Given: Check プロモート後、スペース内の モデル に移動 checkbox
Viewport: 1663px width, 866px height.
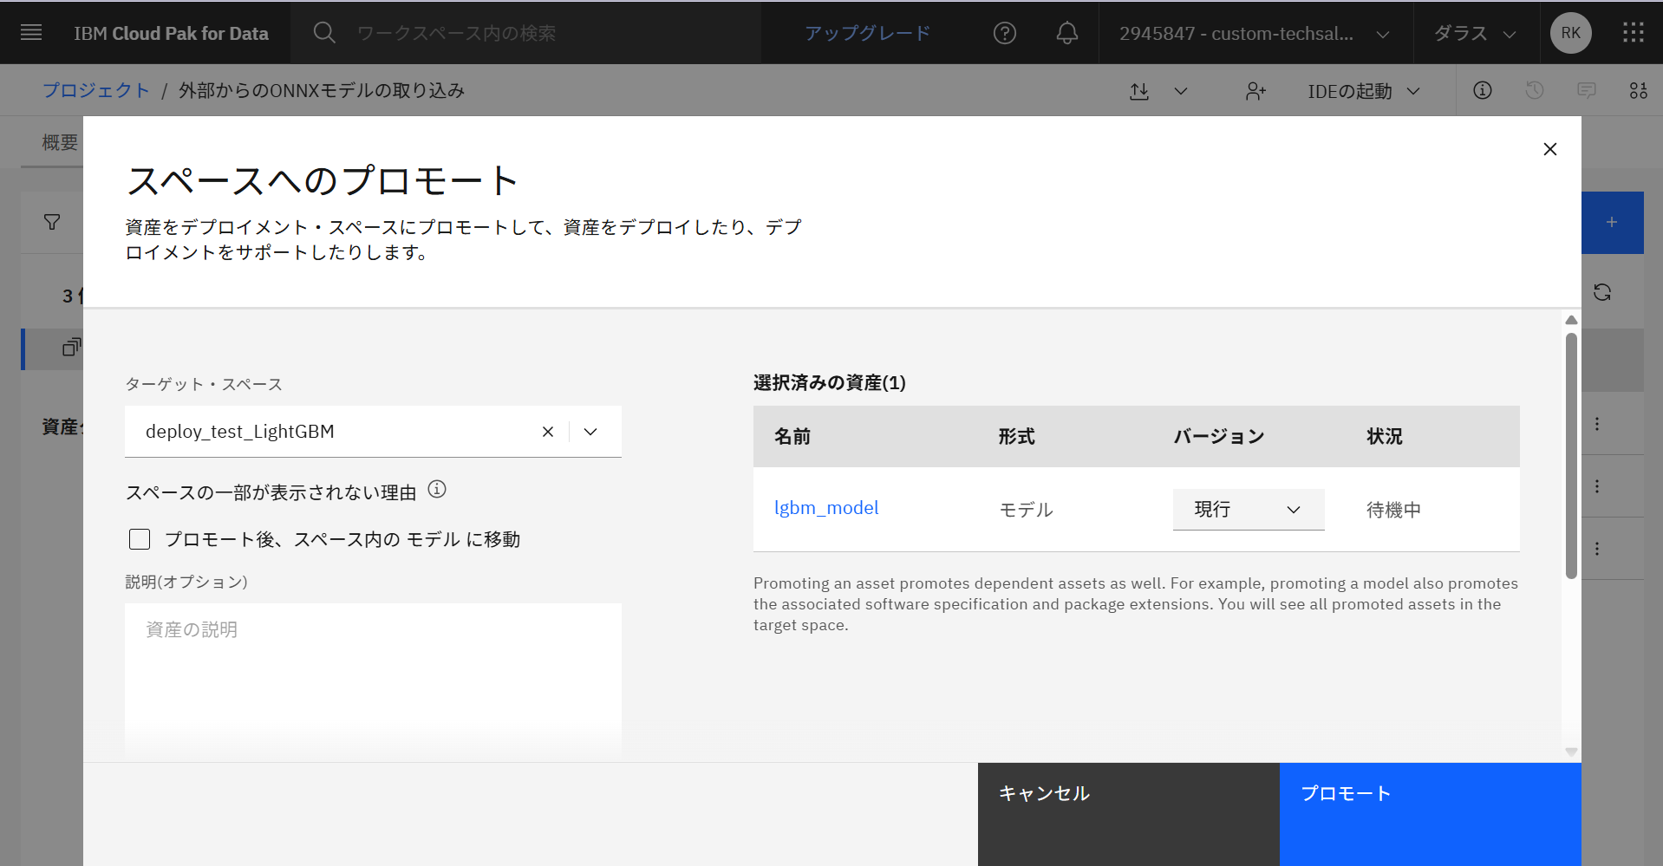Looking at the screenshot, I should click(x=140, y=539).
